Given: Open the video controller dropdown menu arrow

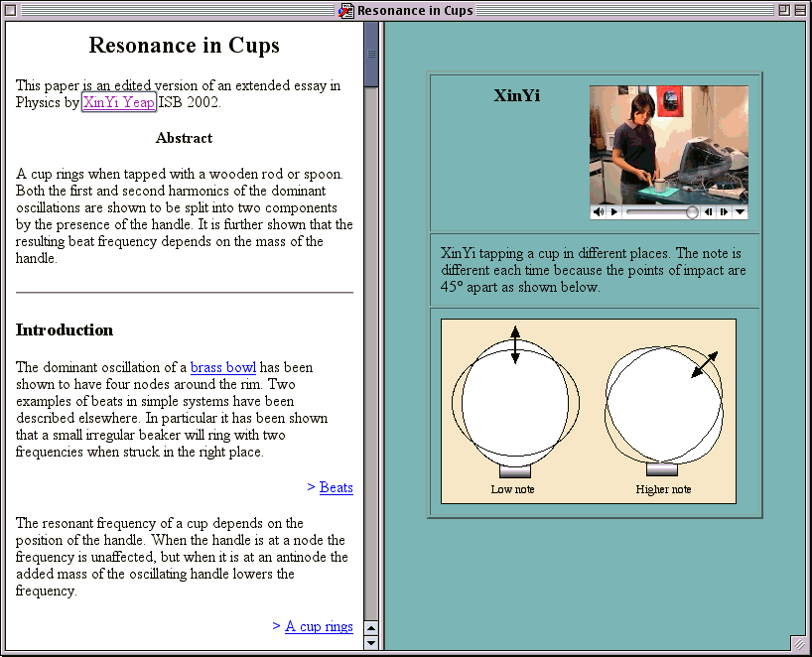Looking at the screenshot, I should (740, 211).
